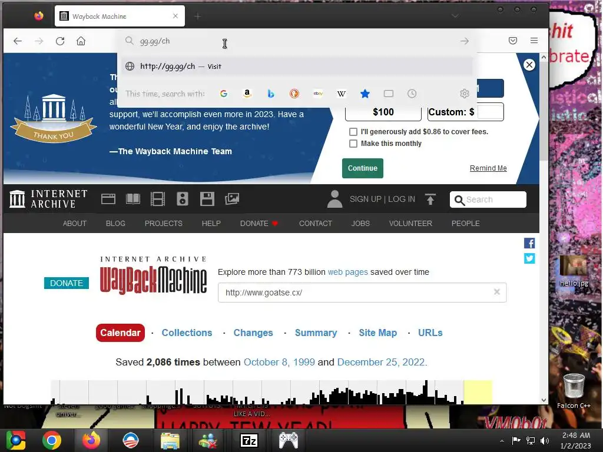Open the December 25, 2022 capture link
Image resolution: width=603 pixels, height=452 pixels.
381,362
